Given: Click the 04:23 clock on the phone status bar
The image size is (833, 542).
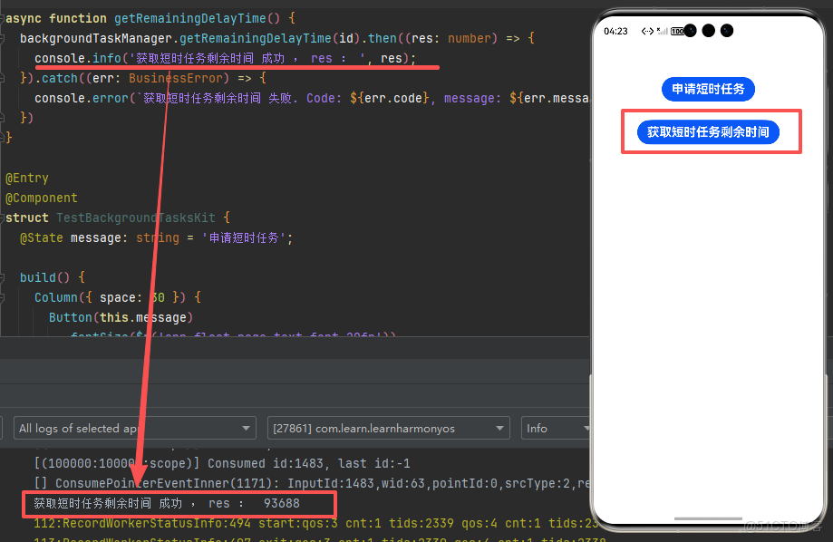Looking at the screenshot, I should tap(615, 31).
